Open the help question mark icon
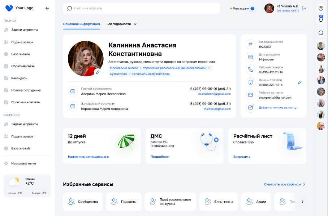The height and width of the screenshot is (216, 328). (x=321, y=8)
